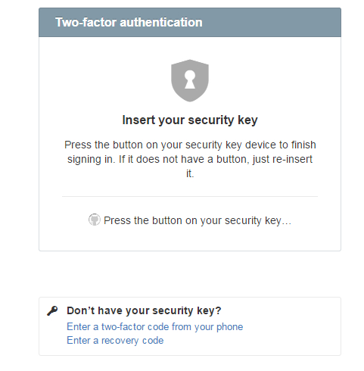Click empty right side of blue-gray header bar

tap(272, 22)
